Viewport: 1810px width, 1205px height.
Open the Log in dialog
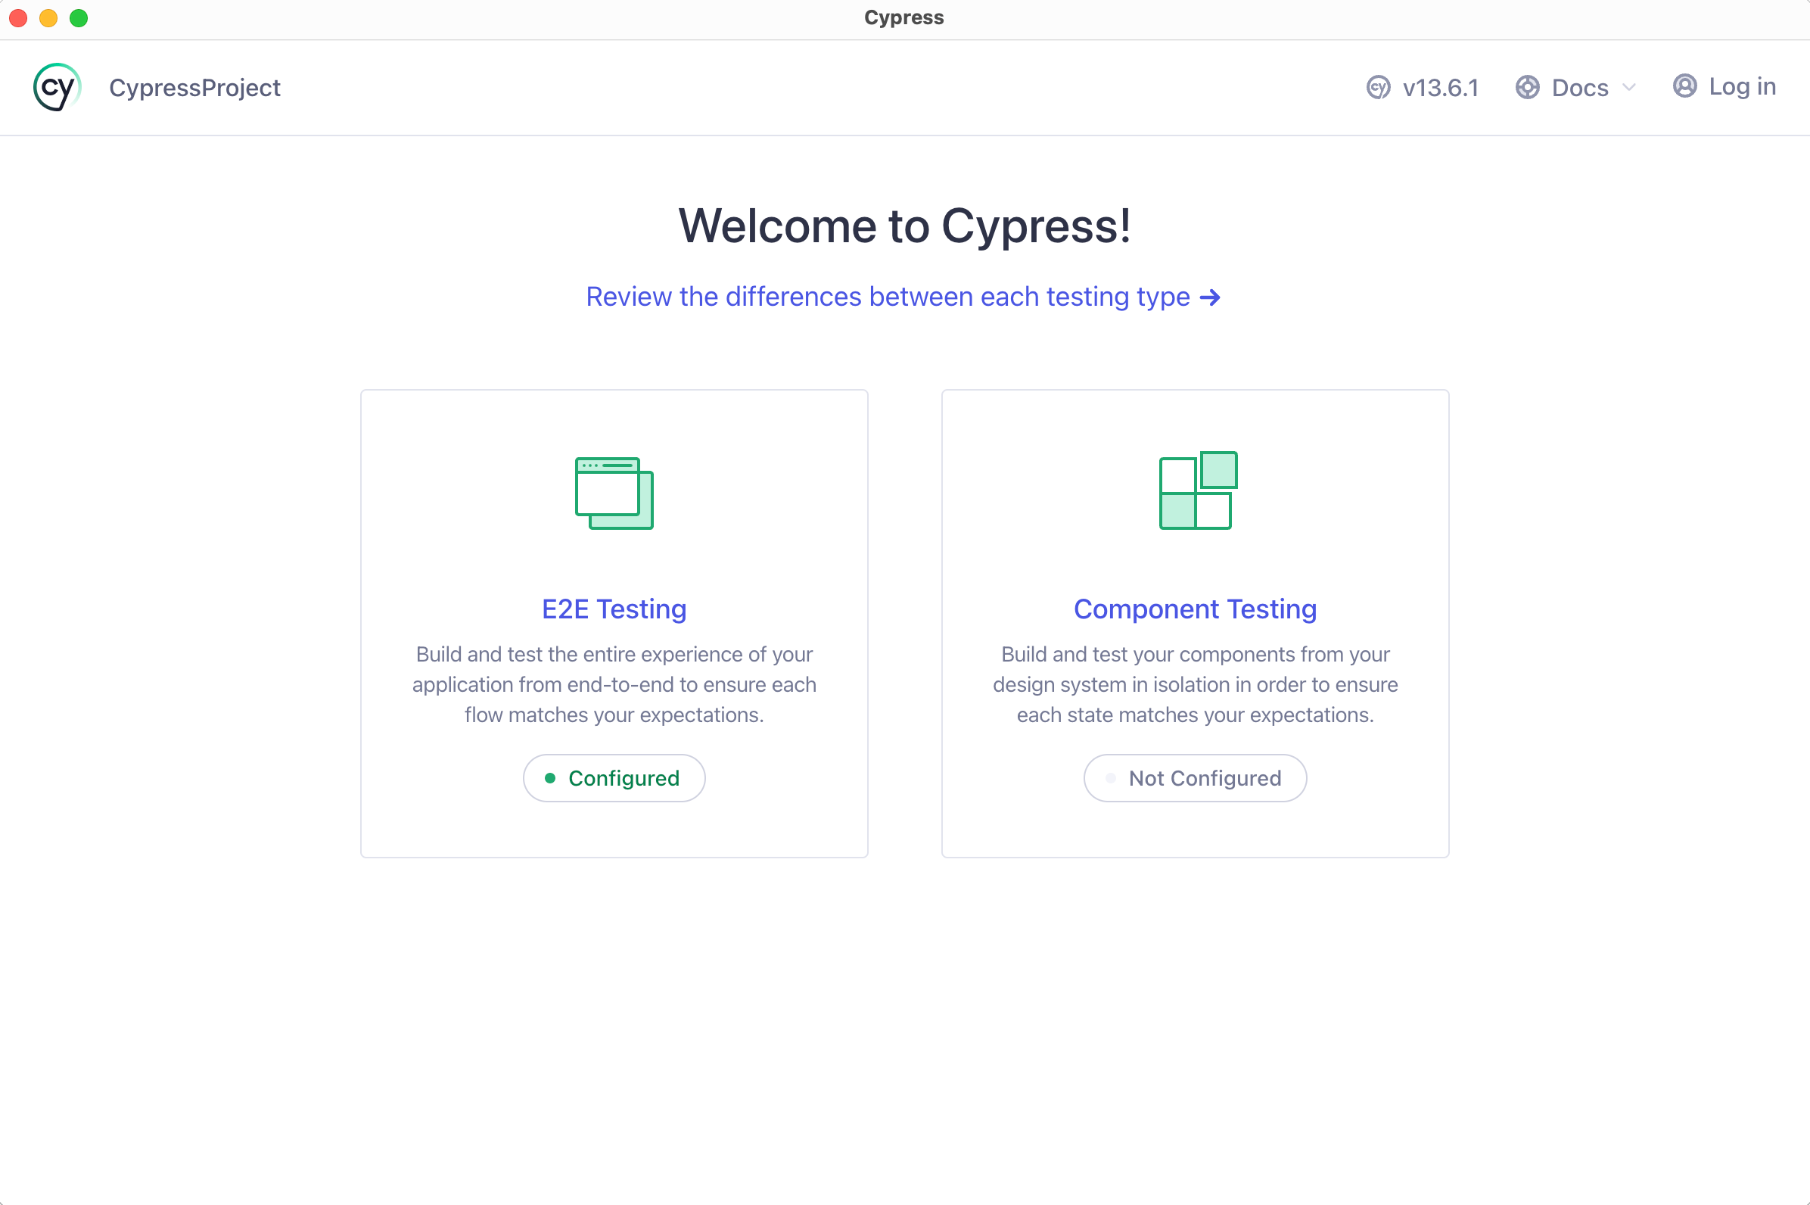pyautogui.click(x=1743, y=87)
